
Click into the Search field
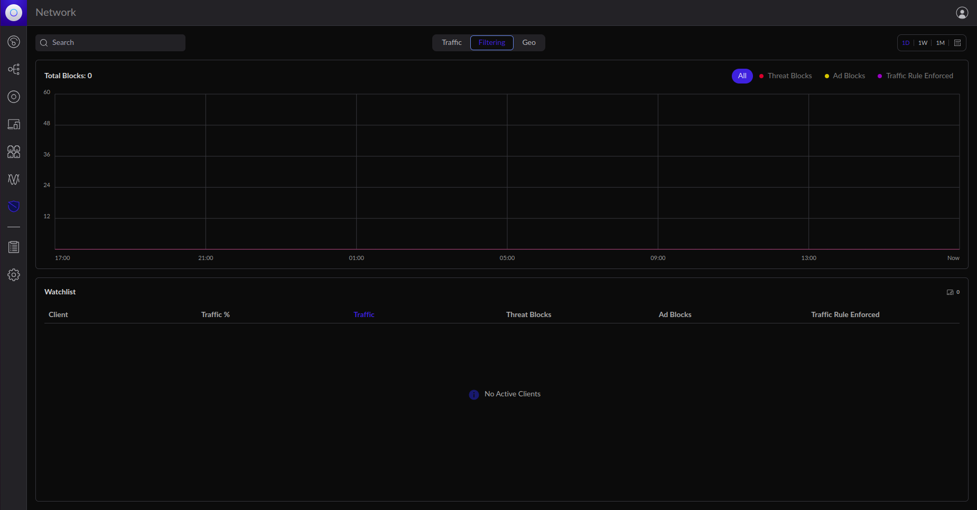tap(111, 43)
